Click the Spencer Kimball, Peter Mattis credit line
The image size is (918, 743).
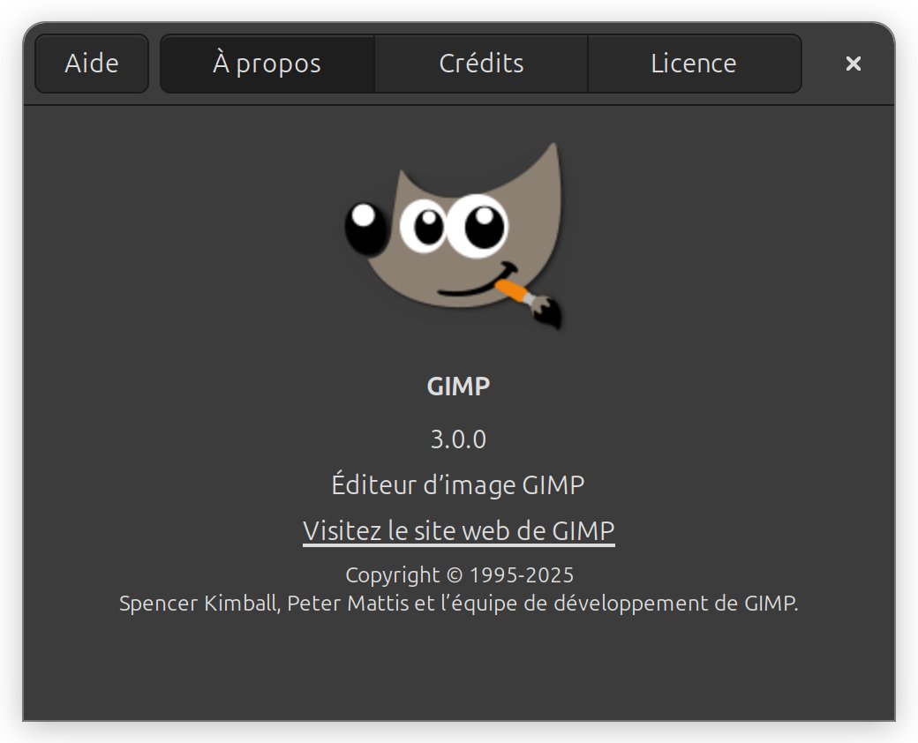click(458, 603)
